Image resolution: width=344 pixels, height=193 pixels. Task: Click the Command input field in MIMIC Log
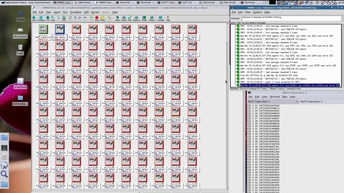[x=291, y=18]
